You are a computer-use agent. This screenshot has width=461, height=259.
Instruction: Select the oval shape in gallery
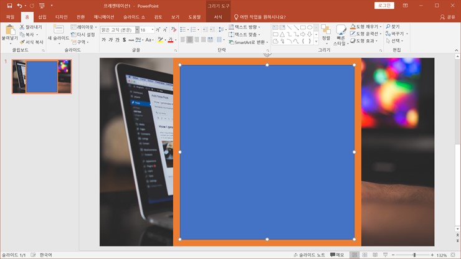point(310,27)
